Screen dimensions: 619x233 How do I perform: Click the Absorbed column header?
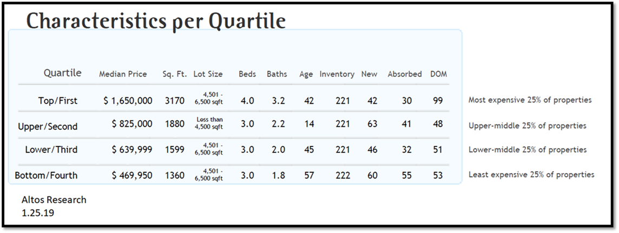404,74
